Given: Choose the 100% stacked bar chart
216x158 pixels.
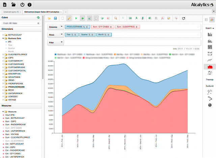Looking at the screenshot, I should 210,47.
